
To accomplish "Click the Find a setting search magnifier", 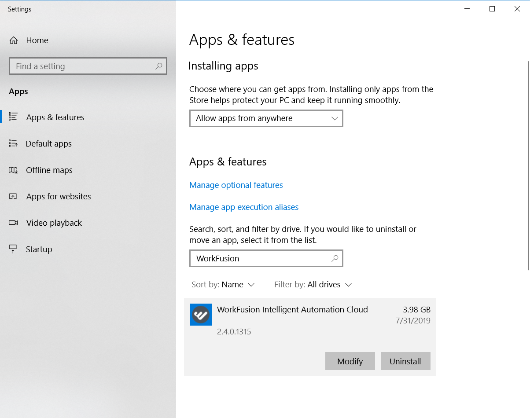I will pos(159,66).
